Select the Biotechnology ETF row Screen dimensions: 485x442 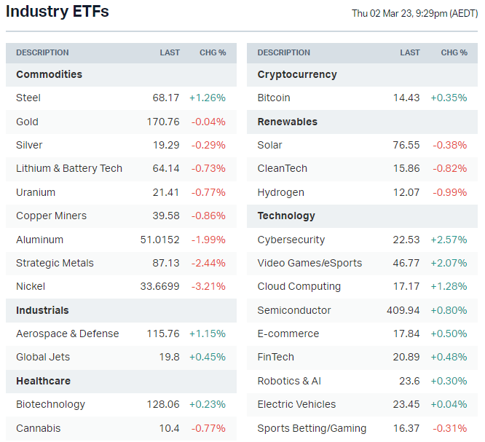(50, 404)
